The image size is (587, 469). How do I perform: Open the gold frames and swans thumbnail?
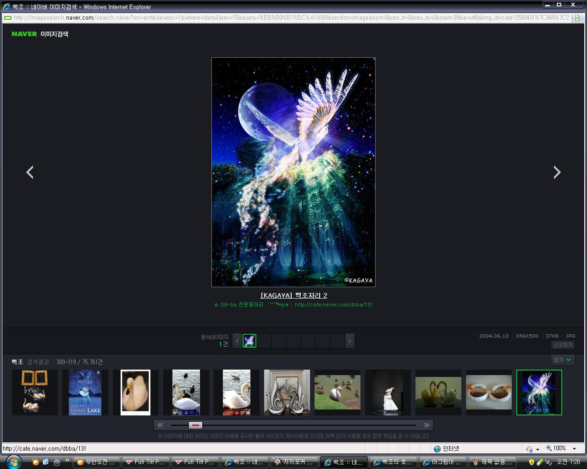coord(35,393)
